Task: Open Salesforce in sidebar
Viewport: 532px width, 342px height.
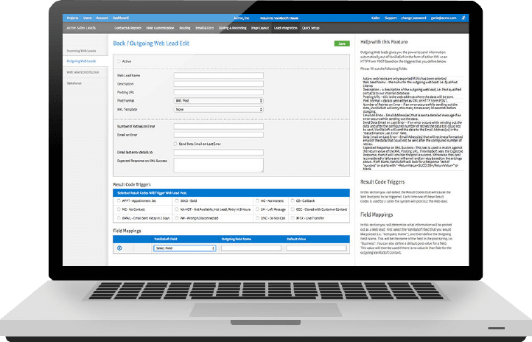Action: 74,83
